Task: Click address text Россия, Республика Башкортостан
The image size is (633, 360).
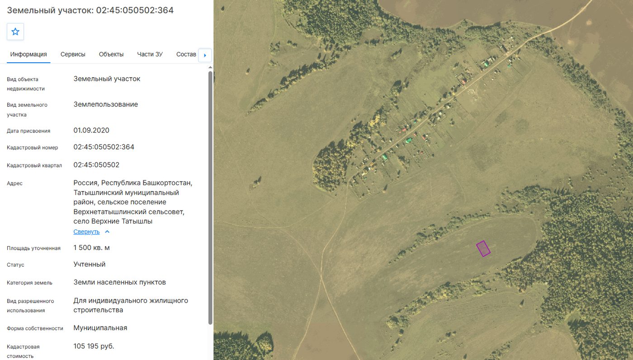Action: coord(133,183)
